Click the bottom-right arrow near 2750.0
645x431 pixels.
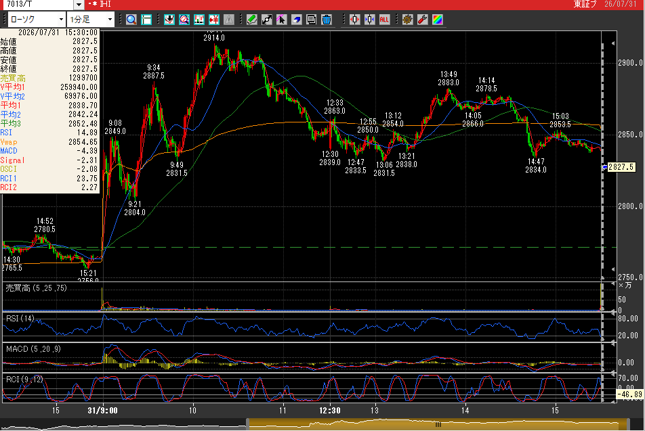pyautogui.click(x=613, y=269)
